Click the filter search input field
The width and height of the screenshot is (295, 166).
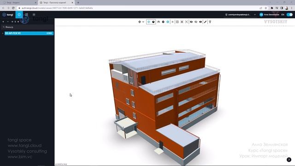(27, 27)
